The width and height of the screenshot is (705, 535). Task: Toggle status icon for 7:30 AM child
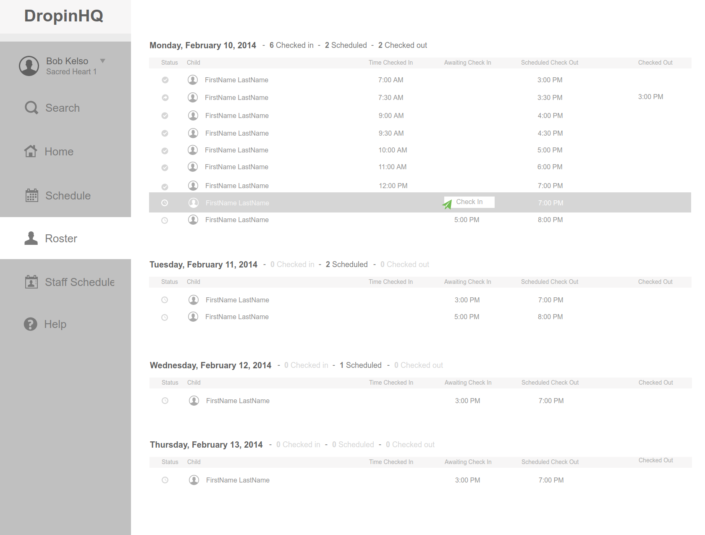(165, 97)
